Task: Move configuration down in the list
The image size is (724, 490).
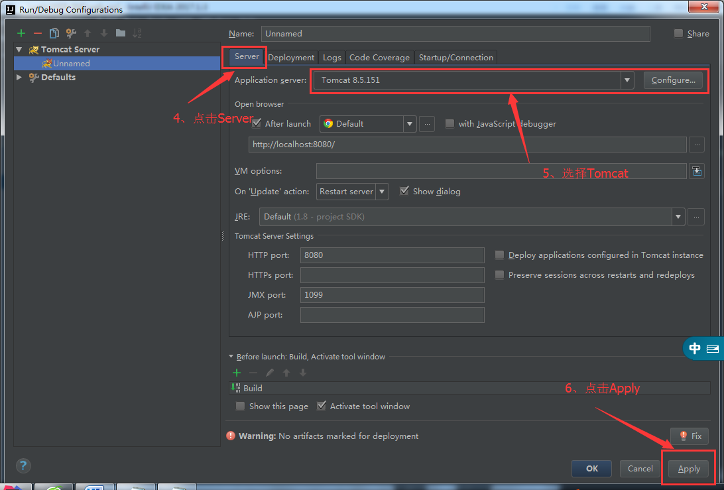Action: [104, 33]
